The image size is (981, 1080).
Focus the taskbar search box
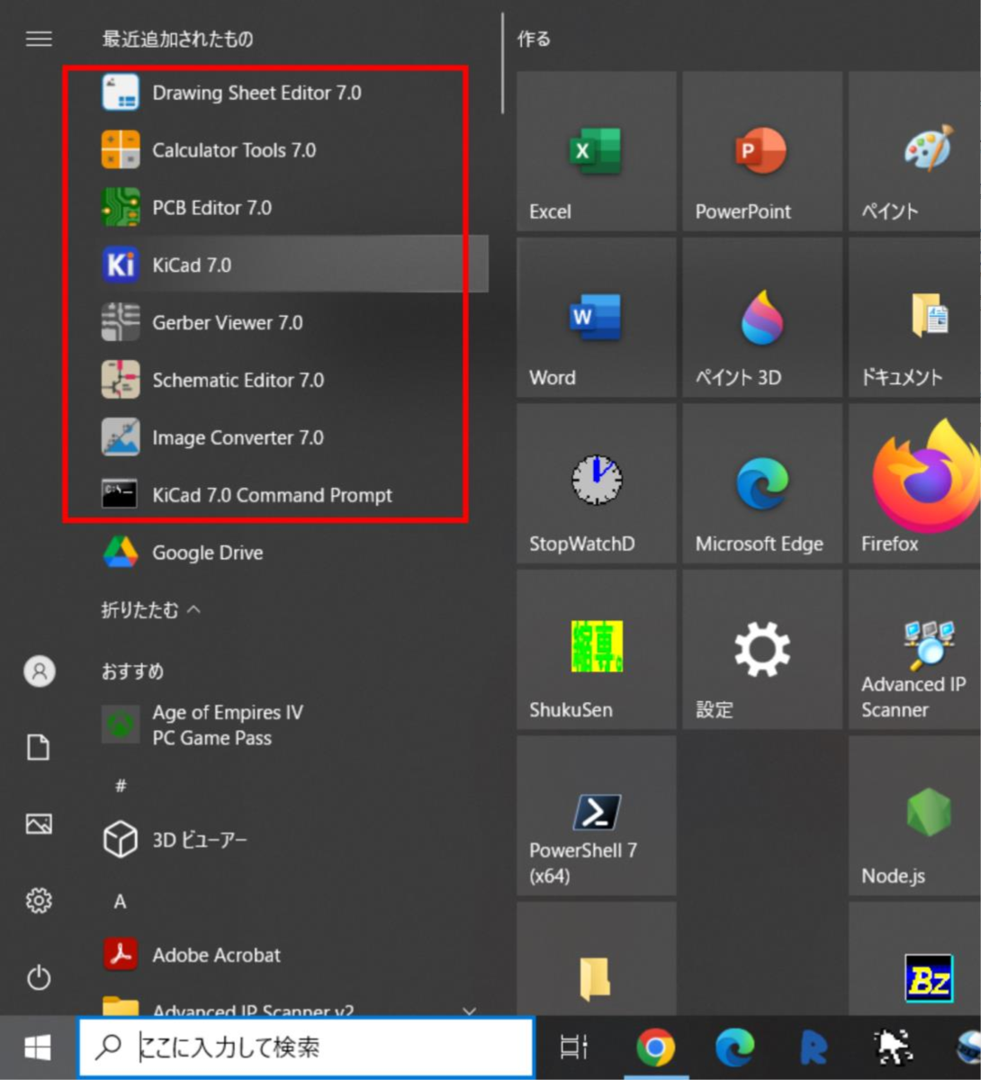(x=305, y=1048)
